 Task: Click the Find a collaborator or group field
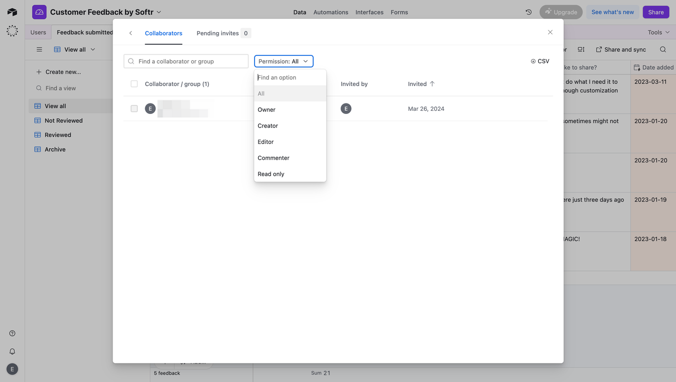tap(186, 61)
